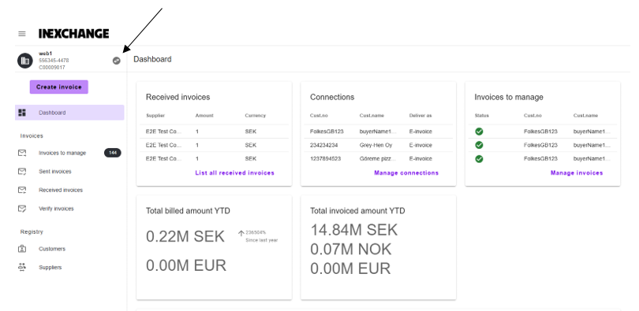Open the Dashboard menu item
639x311 pixels.
(x=69, y=113)
